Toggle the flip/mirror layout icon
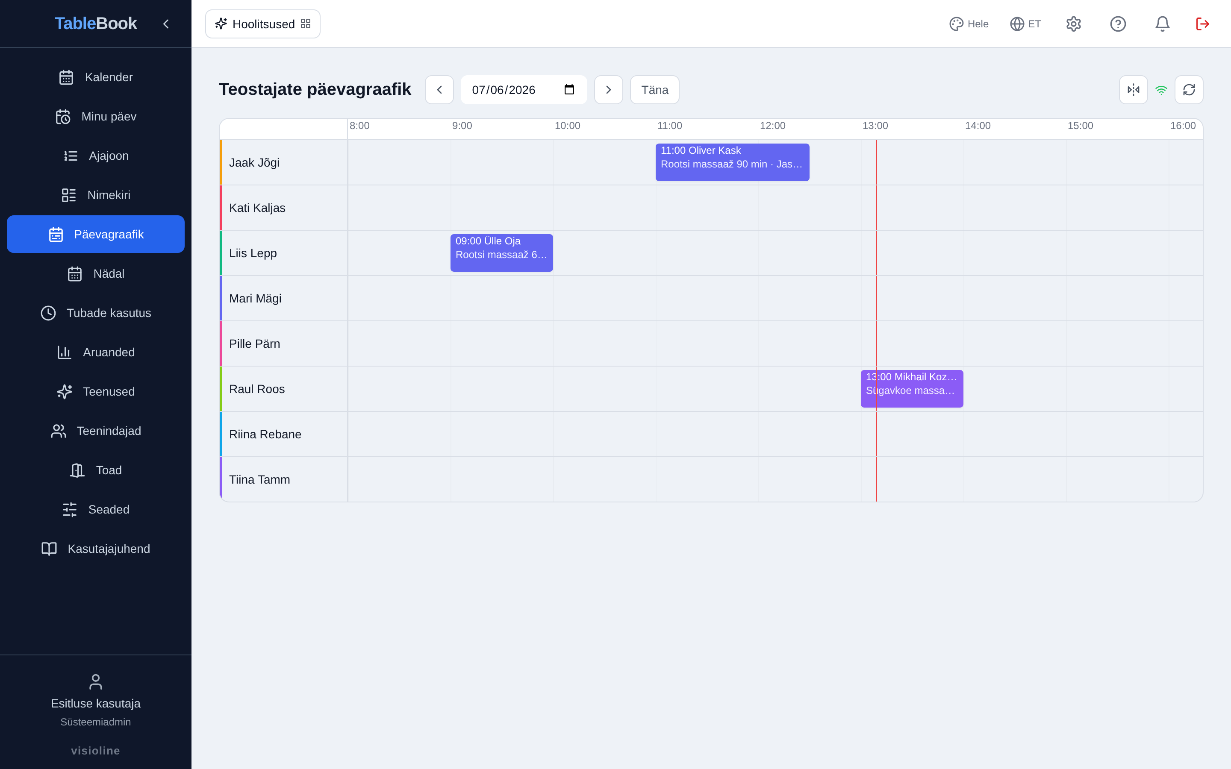 (x=1134, y=90)
